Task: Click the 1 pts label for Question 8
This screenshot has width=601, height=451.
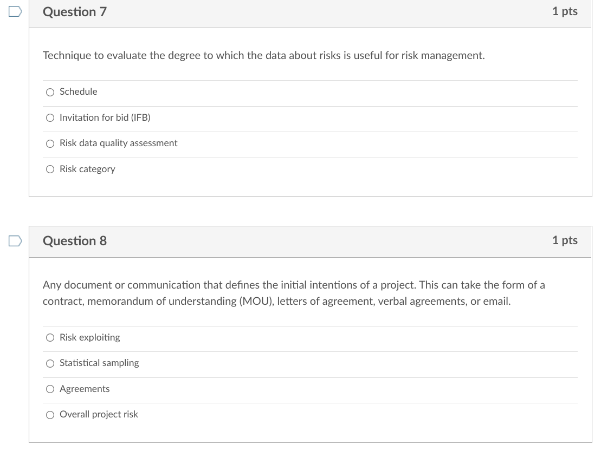Action: pyautogui.click(x=565, y=240)
